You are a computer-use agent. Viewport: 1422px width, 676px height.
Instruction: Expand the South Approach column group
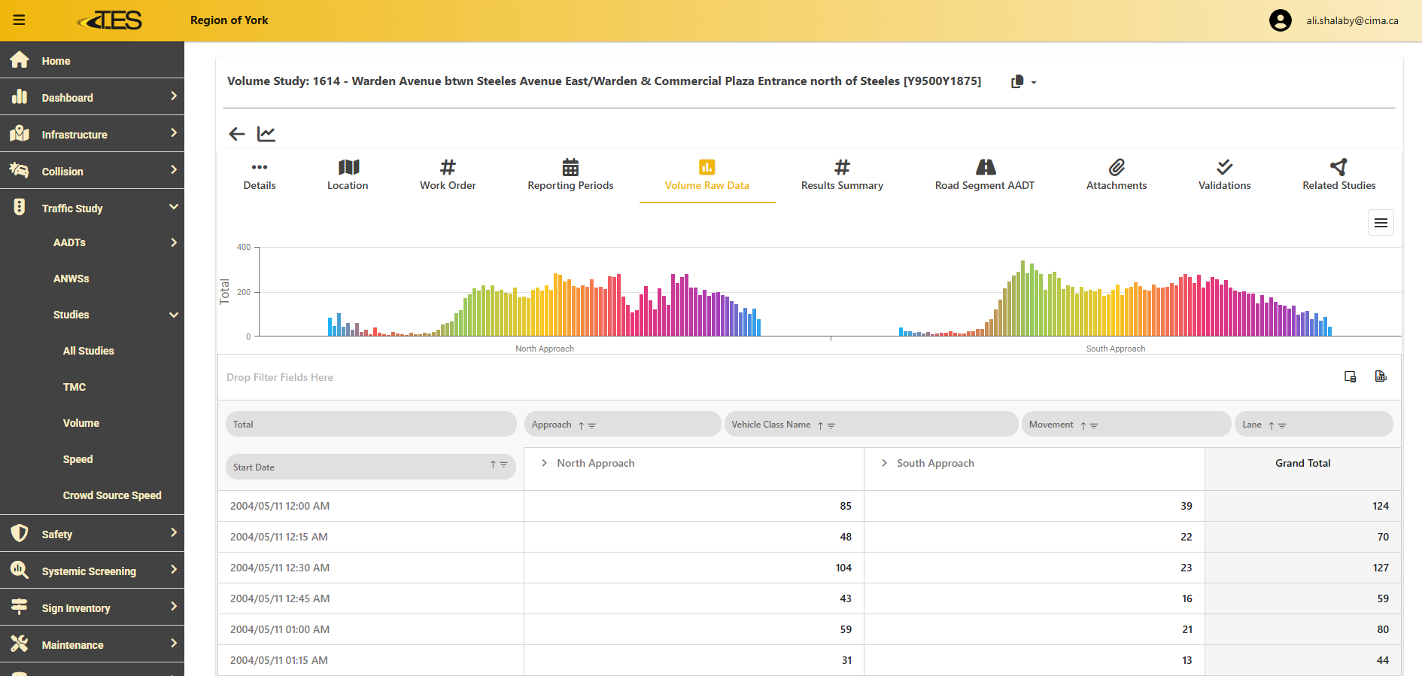point(884,463)
